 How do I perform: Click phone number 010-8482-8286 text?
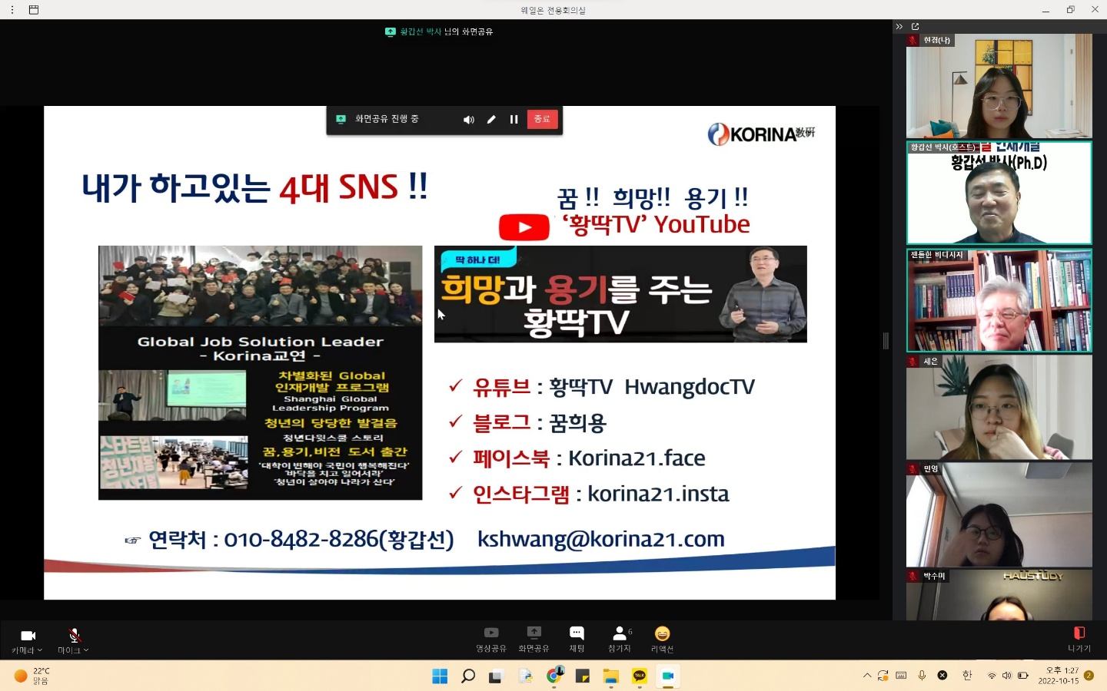[x=301, y=539]
